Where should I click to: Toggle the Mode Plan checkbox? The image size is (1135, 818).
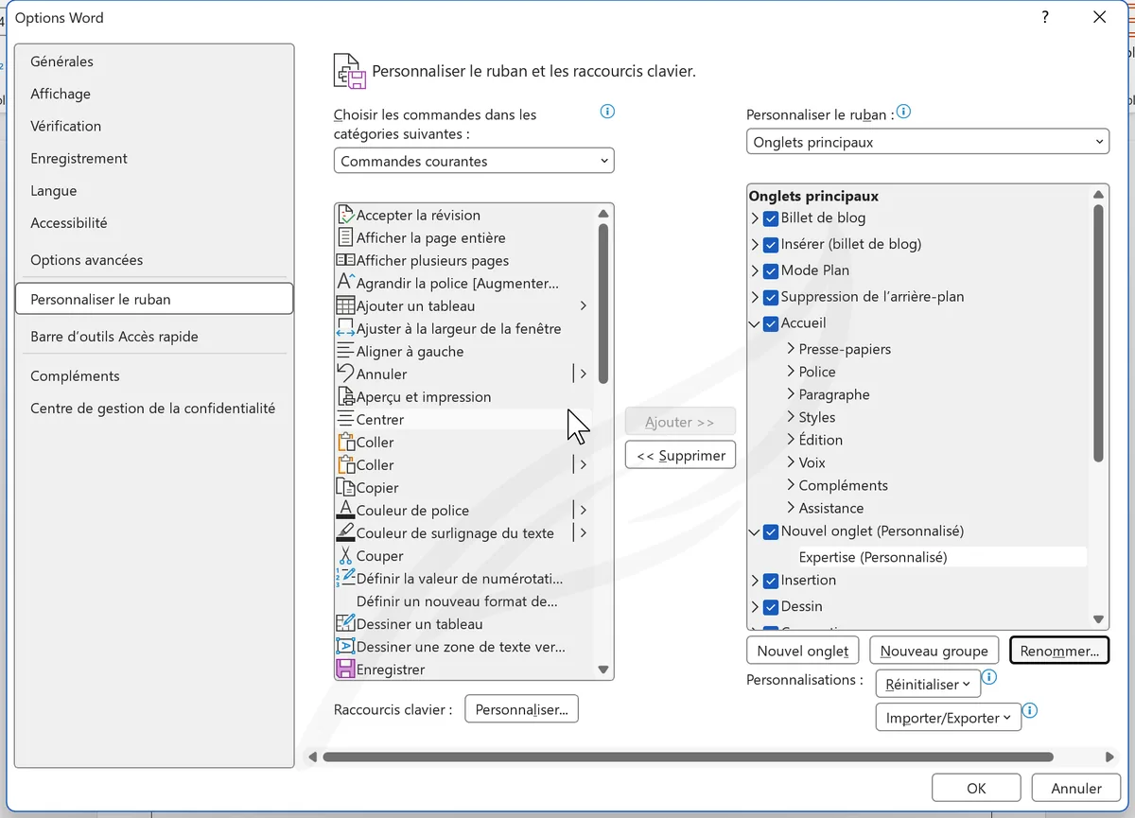[x=770, y=270]
